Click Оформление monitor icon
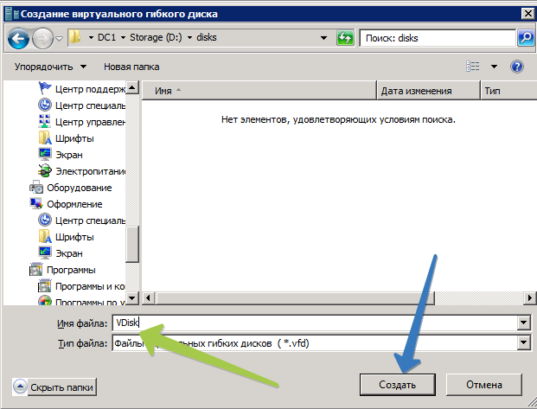The height and width of the screenshot is (409, 537). click(36, 203)
